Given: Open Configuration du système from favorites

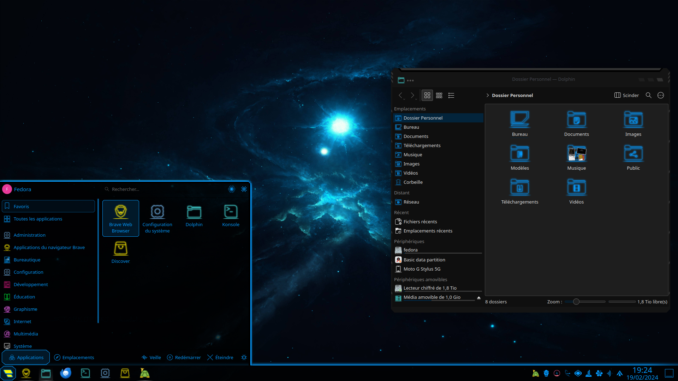Looking at the screenshot, I should (157, 218).
